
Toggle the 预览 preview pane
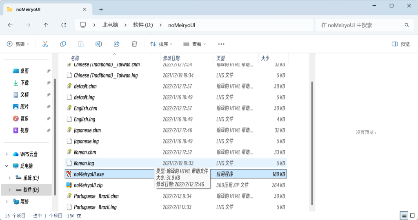(x=401, y=44)
